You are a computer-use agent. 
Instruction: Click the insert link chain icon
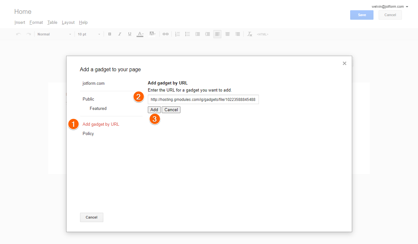(x=166, y=34)
